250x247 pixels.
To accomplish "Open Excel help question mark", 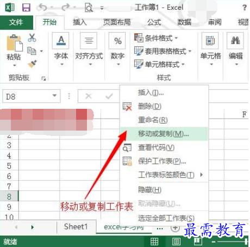I will tap(245, 8).
